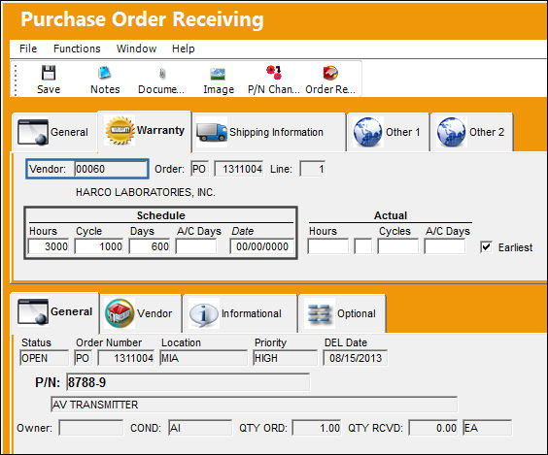The height and width of the screenshot is (455, 548).
Task: Open the Functions menu
Action: click(x=77, y=49)
